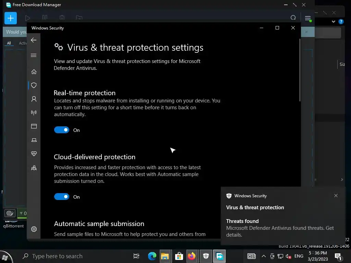
Task: Open App & browser control icon
Action: [x=34, y=126]
